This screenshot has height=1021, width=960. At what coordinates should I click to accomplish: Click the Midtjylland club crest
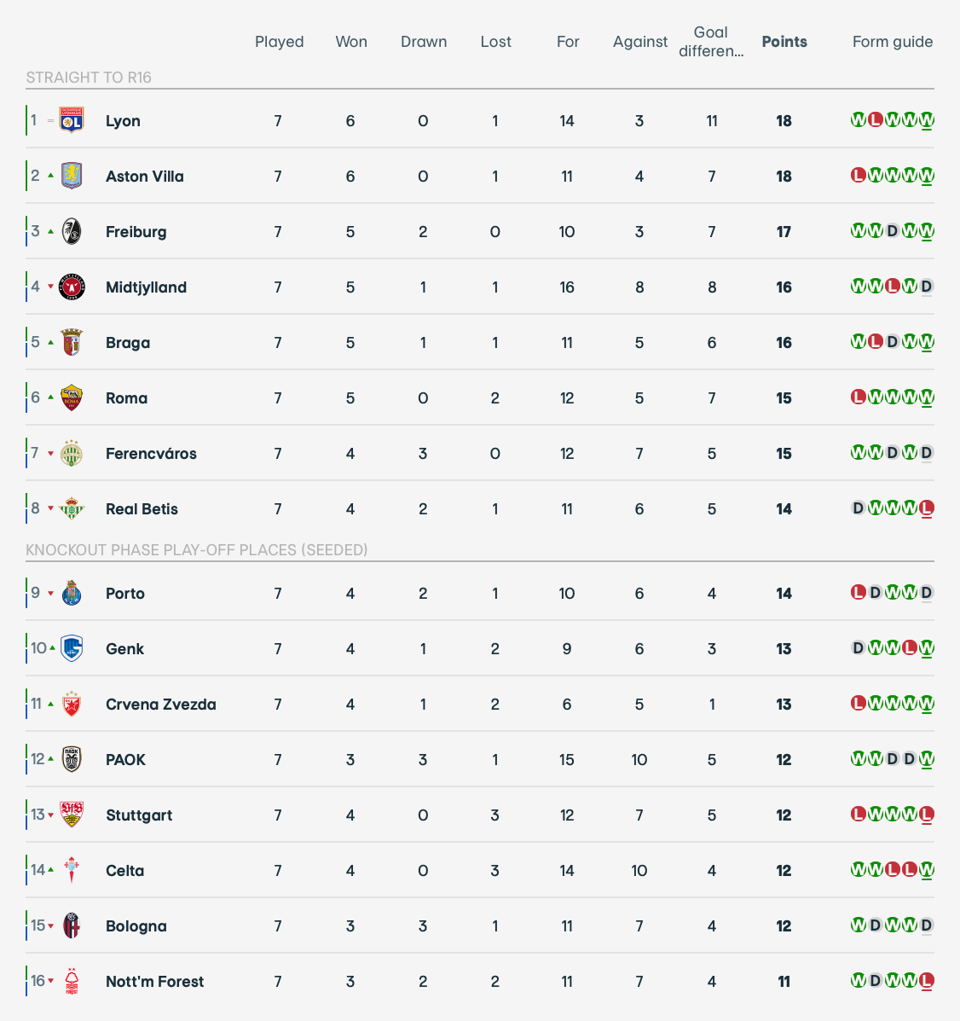72,287
